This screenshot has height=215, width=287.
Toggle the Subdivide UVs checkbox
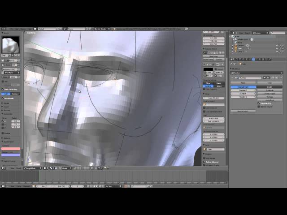pos(259,103)
